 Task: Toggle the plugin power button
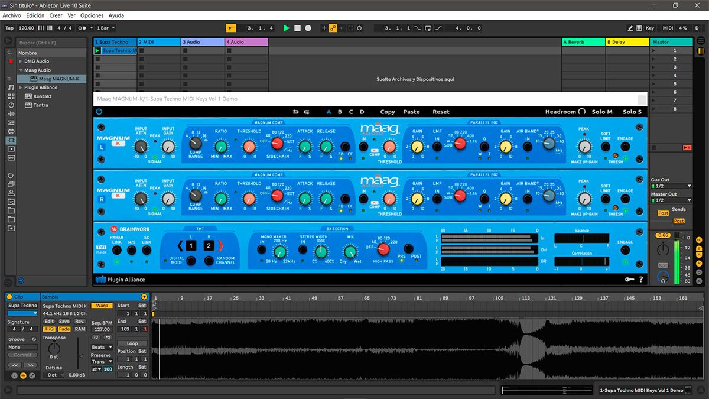[x=99, y=112]
